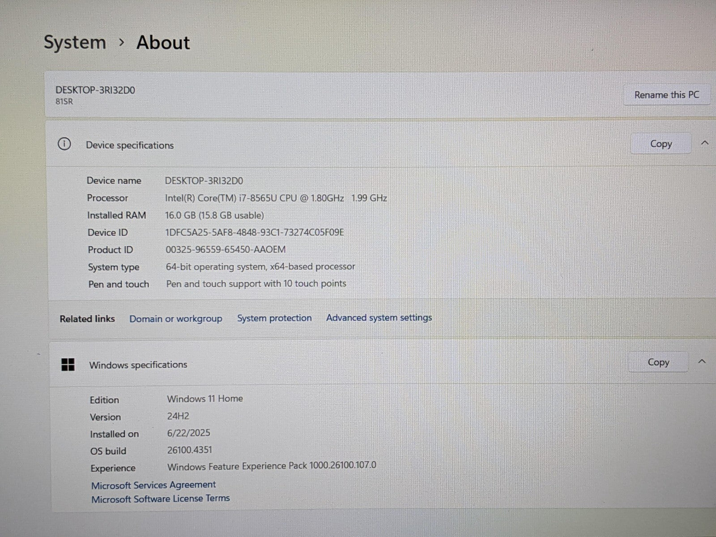
Task: Open Advanced system settings
Action: [379, 318]
